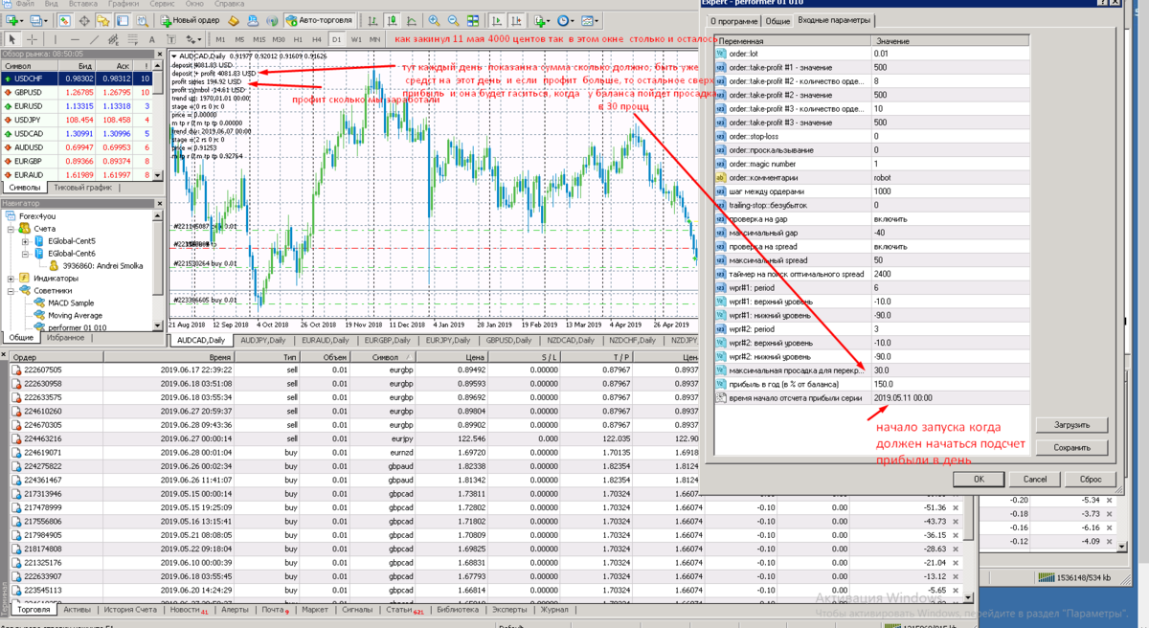
Task: Select the trendline drawing tool
Action: (x=94, y=39)
